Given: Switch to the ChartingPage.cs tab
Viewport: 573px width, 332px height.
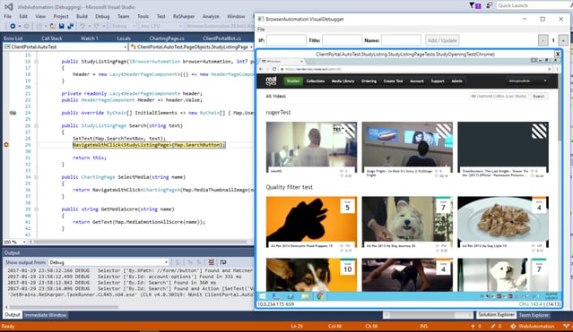Looking at the screenshot, I should [x=167, y=38].
